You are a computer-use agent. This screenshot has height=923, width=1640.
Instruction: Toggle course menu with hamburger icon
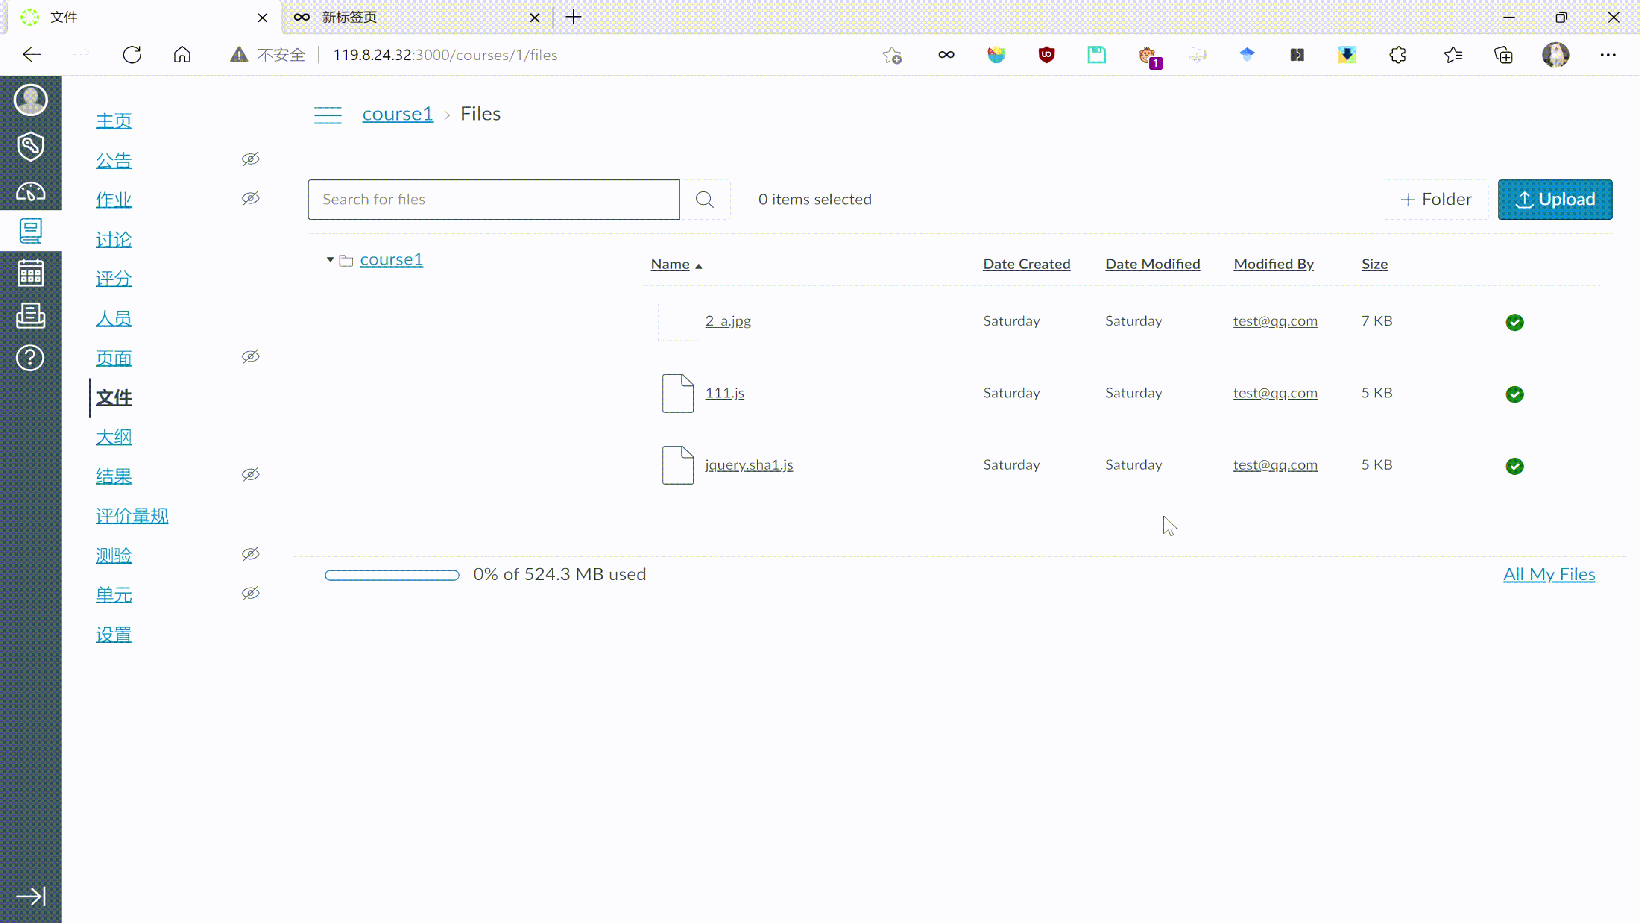pyautogui.click(x=328, y=115)
